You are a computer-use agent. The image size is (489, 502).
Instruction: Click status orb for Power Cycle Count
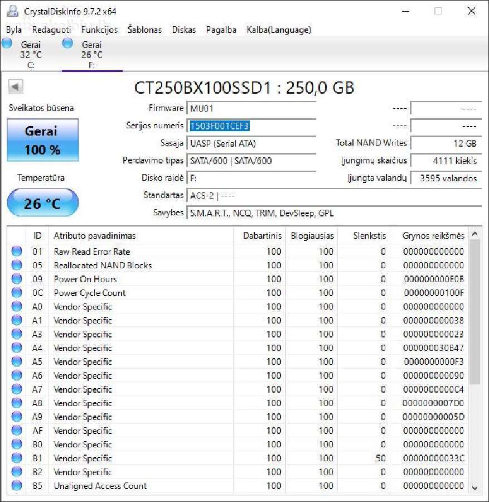17,293
